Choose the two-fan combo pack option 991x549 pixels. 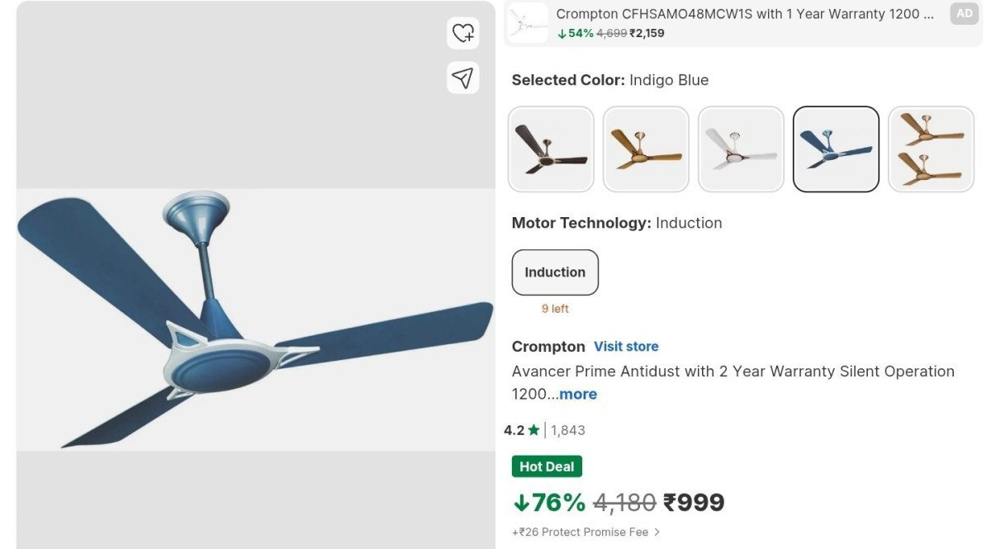click(x=931, y=149)
